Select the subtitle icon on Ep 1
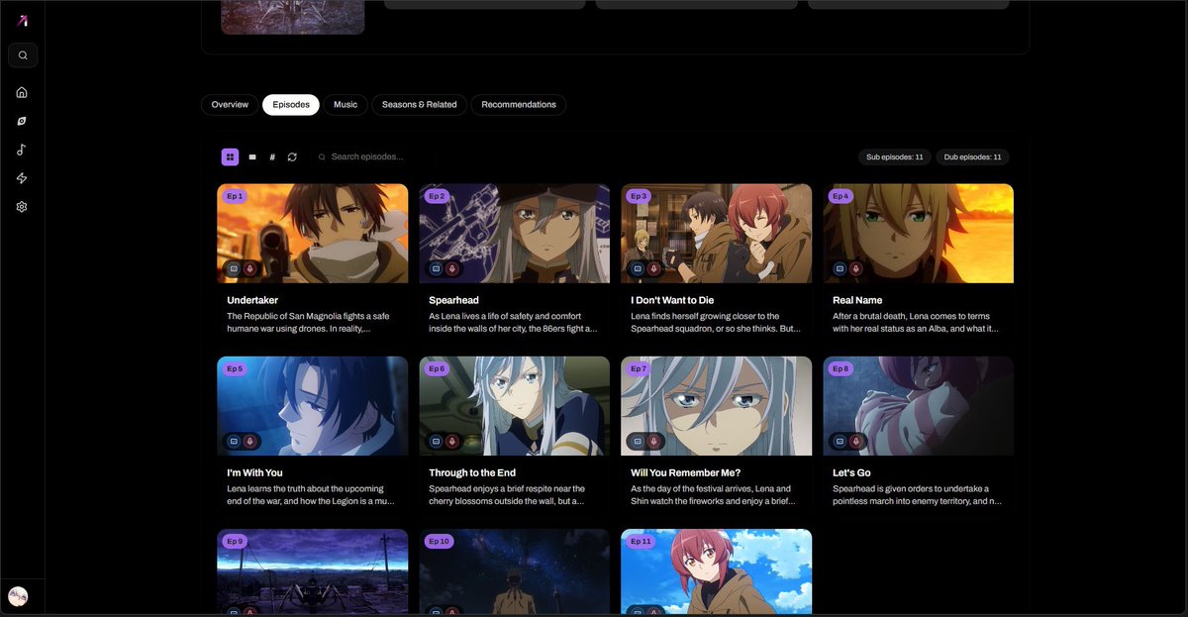Screen dimensions: 1188x617 [234, 268]
